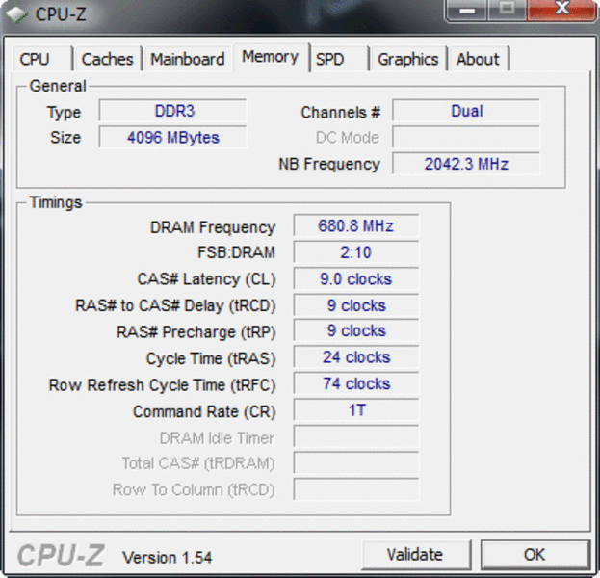
Task: Click the DC Mode greyed label
Action: tap(348, 138)
